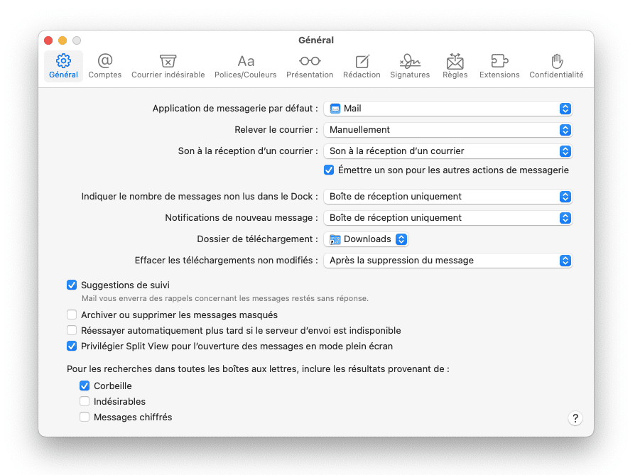Open the Rédaction pencil icon
The image size is (640, 475).
362,61
